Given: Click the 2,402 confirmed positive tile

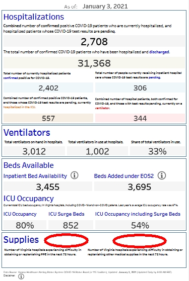Looking at the screenshot, I should 48,87.
